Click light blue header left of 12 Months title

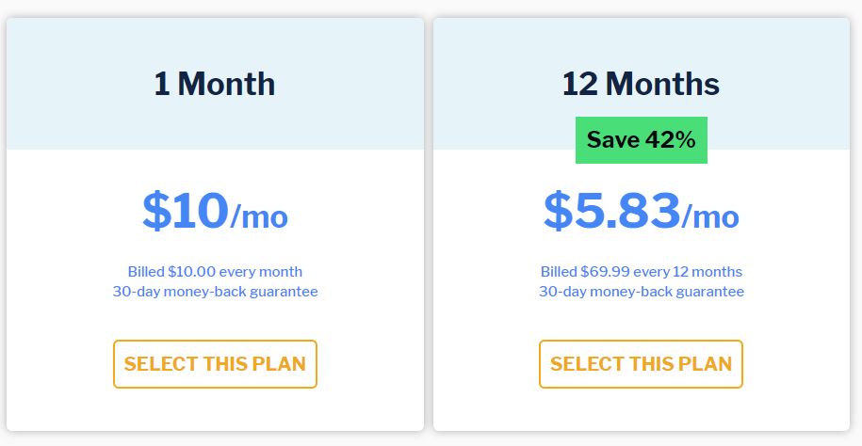[497, 84]
